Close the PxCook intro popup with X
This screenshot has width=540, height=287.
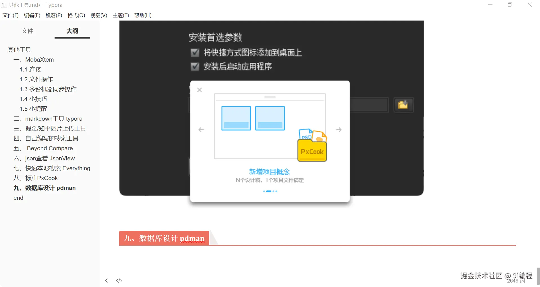200,90
